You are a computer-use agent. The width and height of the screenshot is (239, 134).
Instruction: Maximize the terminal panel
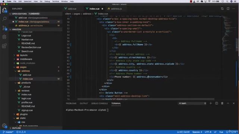coord(228,103)
